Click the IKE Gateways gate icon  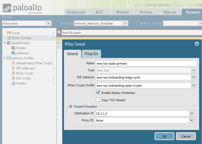click(13, 68)
